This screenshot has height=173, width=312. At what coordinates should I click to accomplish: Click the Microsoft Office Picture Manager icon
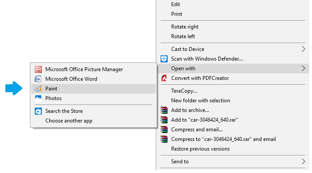pos(38,69)
